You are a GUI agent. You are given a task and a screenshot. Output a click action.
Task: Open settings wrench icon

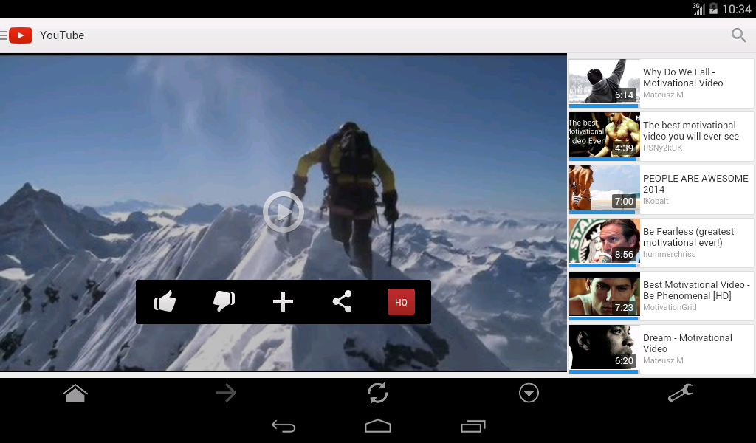[680, 393]
